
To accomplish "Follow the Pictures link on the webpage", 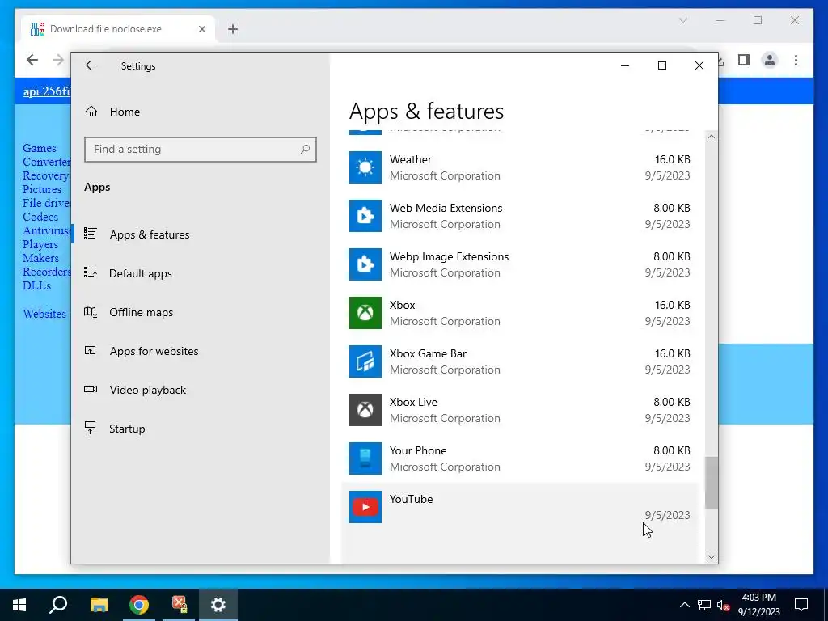I will (x=42, y=189).
